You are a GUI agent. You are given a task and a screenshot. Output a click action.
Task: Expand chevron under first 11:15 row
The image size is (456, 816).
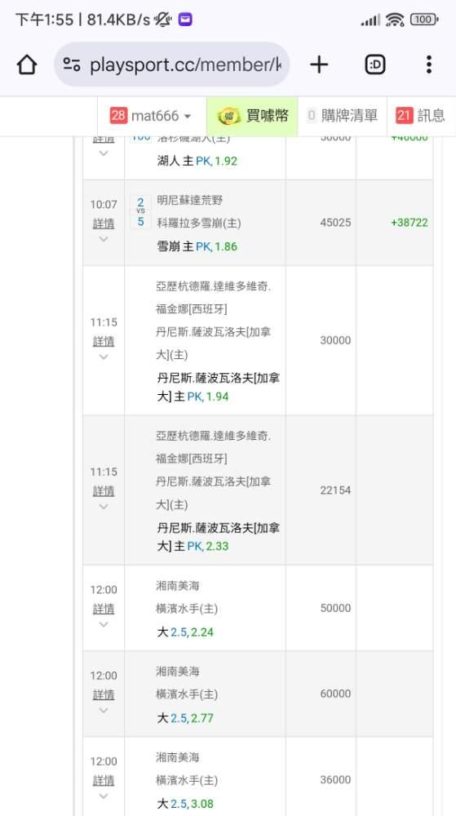104,357
